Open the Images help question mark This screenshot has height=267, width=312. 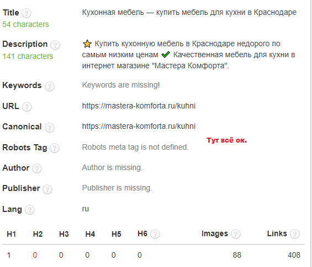[x=236, y=234]
